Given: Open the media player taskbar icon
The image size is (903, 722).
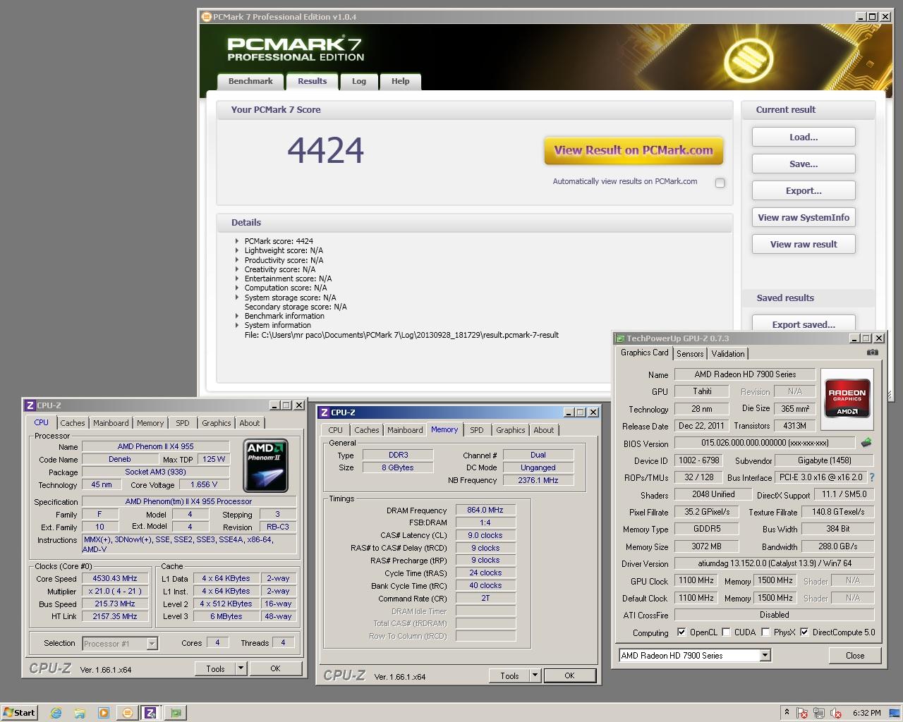Looking at the screenshot, I should click(104, 713).
